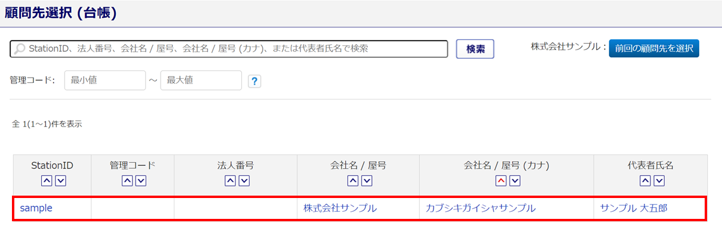Click the 管理コード: filter label
The height and width of the screenshot is (232, 722).
pos(33,81)
